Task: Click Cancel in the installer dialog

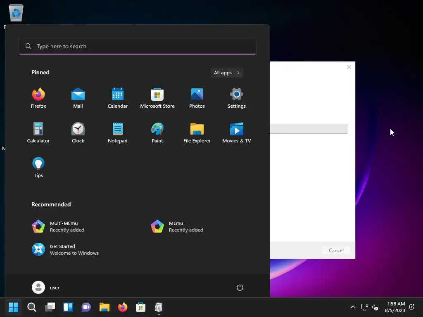Action: (336, 251)
